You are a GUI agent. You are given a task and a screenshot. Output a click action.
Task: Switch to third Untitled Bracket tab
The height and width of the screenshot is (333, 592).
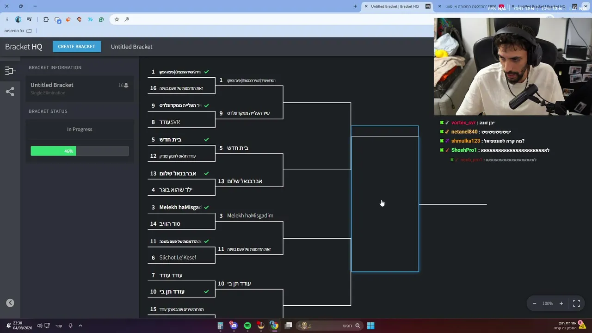pyautogui.click(x=544, y=6)
